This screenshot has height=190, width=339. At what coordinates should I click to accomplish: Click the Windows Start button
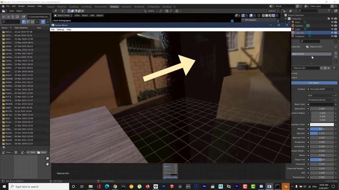pos(4,186)
